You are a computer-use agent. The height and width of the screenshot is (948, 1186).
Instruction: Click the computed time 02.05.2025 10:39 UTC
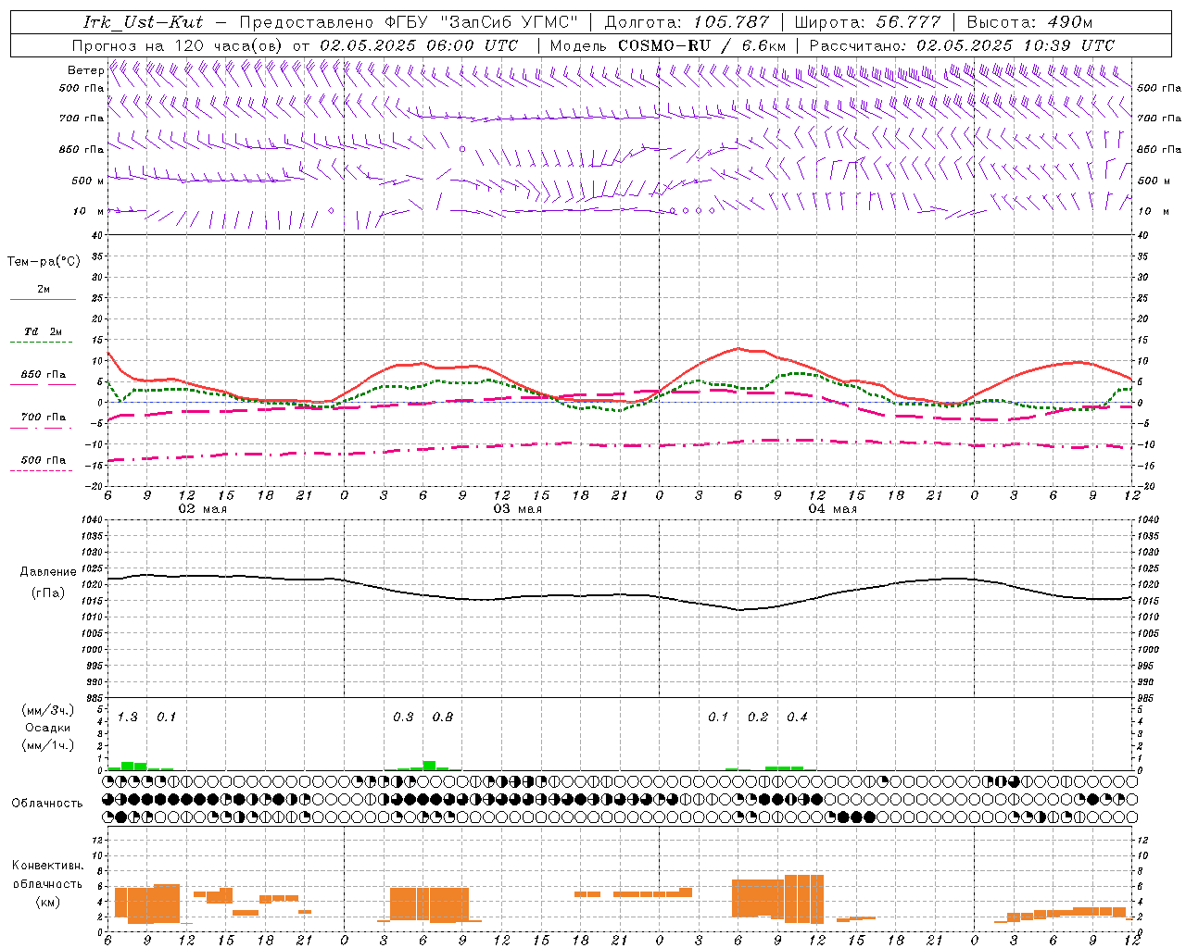(x=1016, y=45)
